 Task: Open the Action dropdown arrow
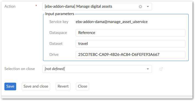coord(148,7)
